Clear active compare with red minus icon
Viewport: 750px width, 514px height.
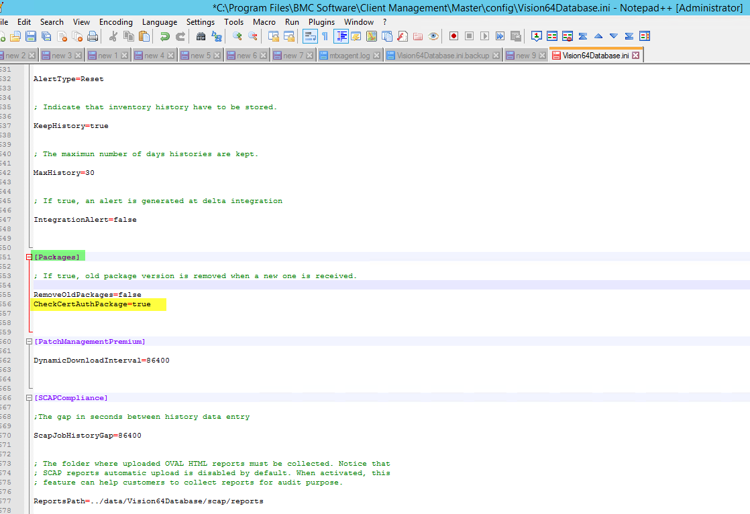pyautogui.click(x=568, y=36)
